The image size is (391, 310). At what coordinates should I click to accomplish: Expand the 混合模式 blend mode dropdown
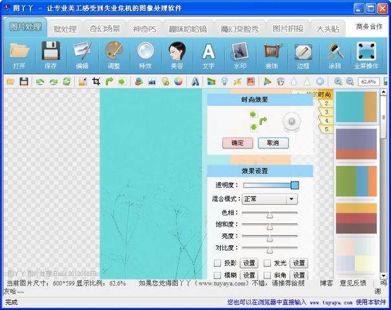(x=291, y=199)
